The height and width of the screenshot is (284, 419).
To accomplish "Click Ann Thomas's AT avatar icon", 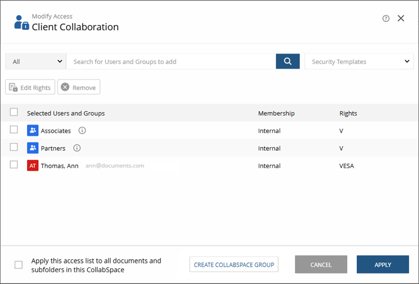I will [x=32, y=166].
